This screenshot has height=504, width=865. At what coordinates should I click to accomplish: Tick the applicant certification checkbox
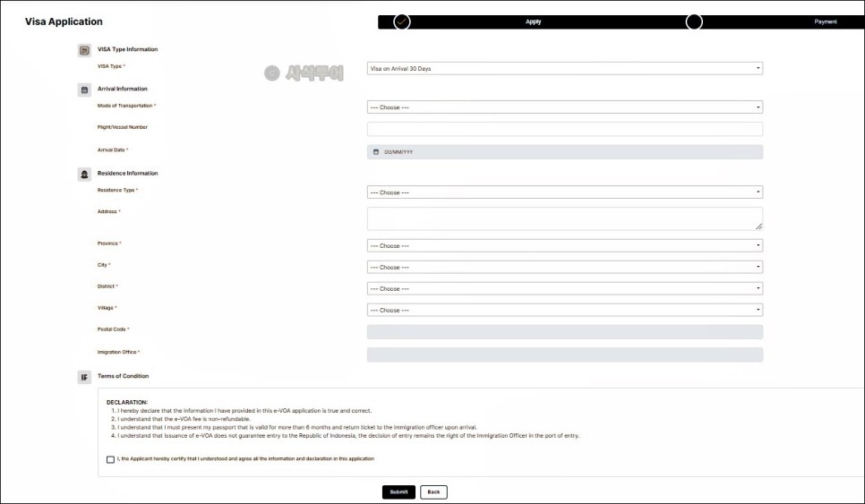[x=110, y=459]
